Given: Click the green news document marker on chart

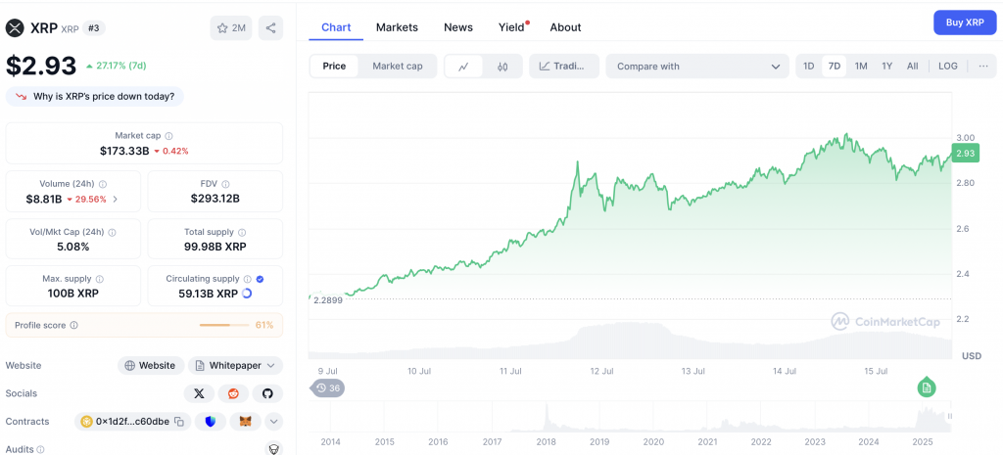Looking at the screenshot, I should (927, 387).
